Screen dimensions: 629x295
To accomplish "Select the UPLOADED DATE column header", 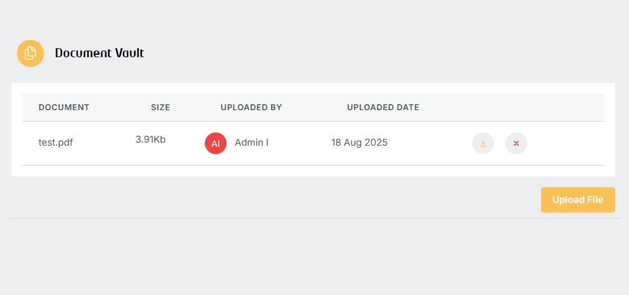I will pyautogui.click(x=383, y=107).
